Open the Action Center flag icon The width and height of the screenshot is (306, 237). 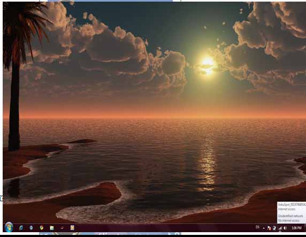pos(269,228)
